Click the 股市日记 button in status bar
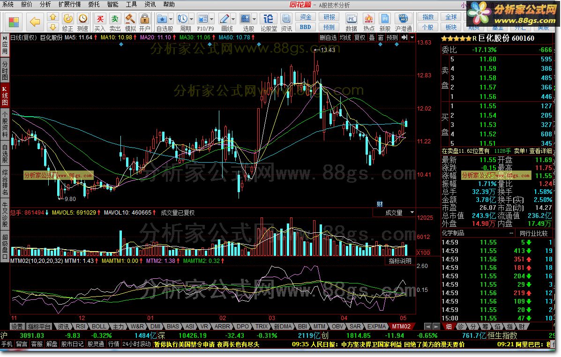 click(x=73, y=344)
